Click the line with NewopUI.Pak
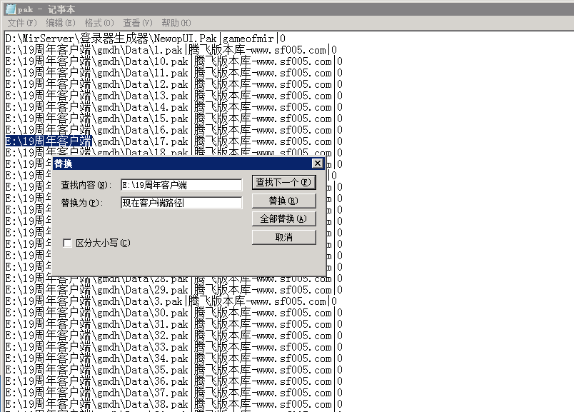 point(146,39)
